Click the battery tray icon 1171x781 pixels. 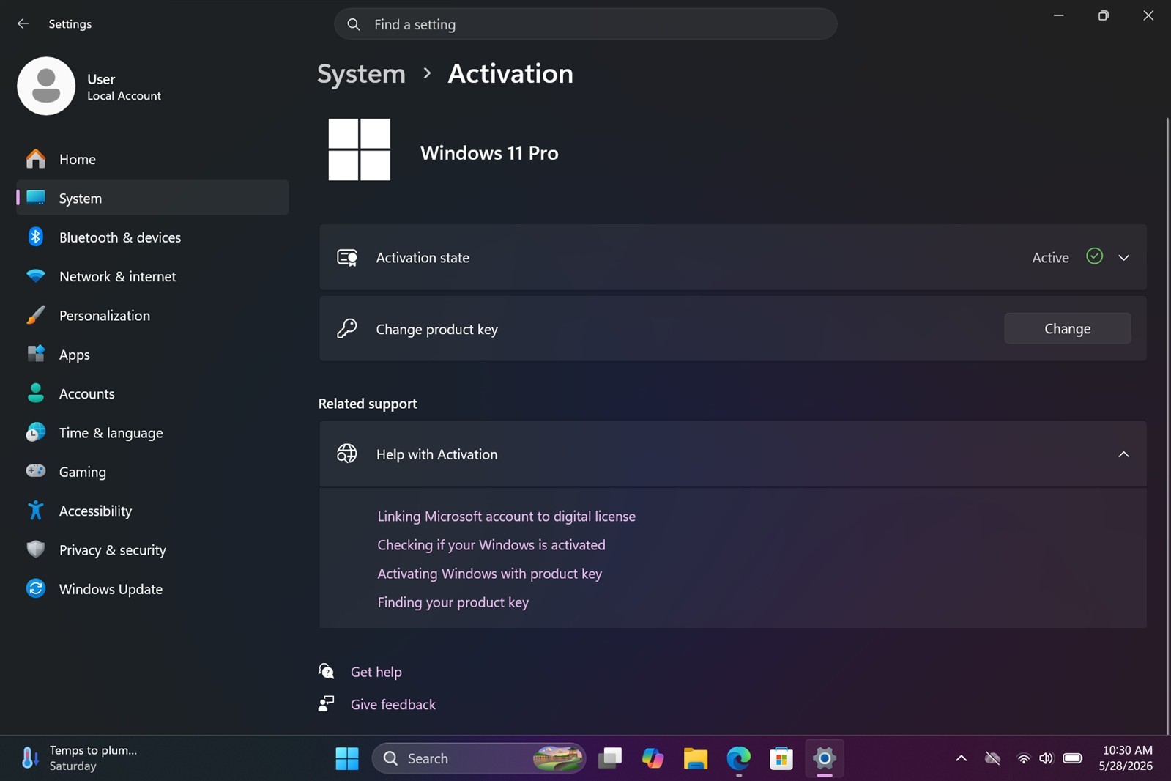(1072, 758)
